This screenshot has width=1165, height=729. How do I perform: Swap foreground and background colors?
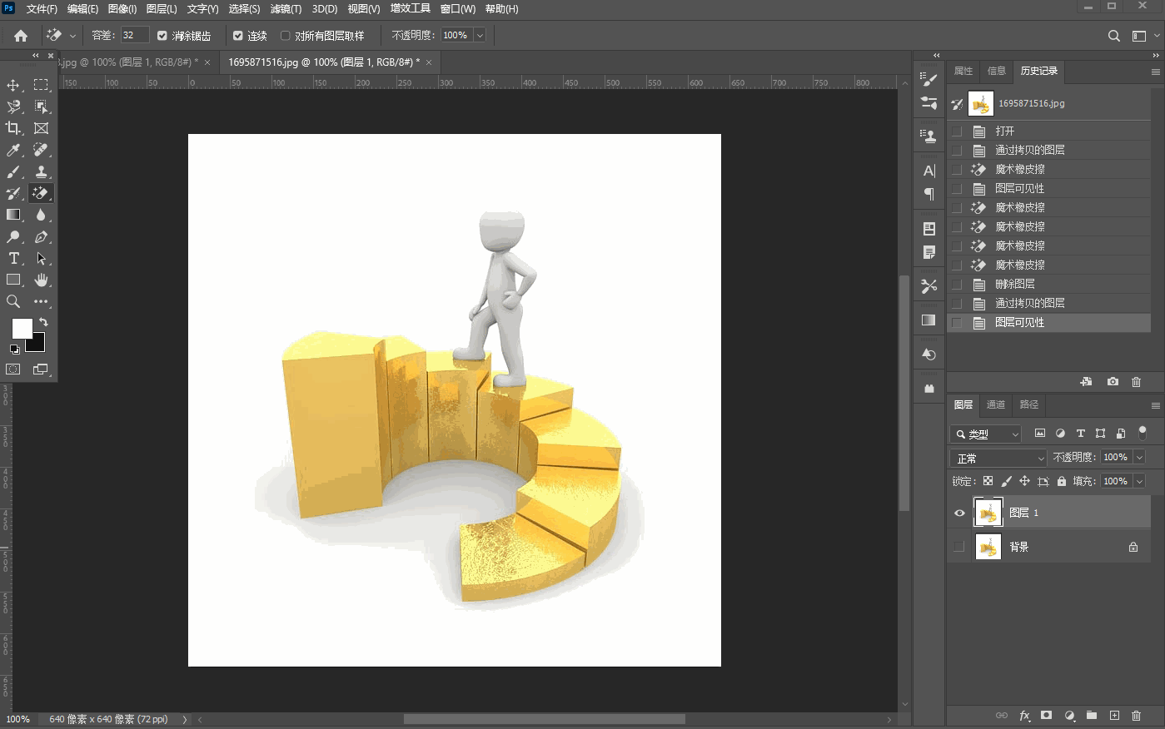click(x=43, y=322)
